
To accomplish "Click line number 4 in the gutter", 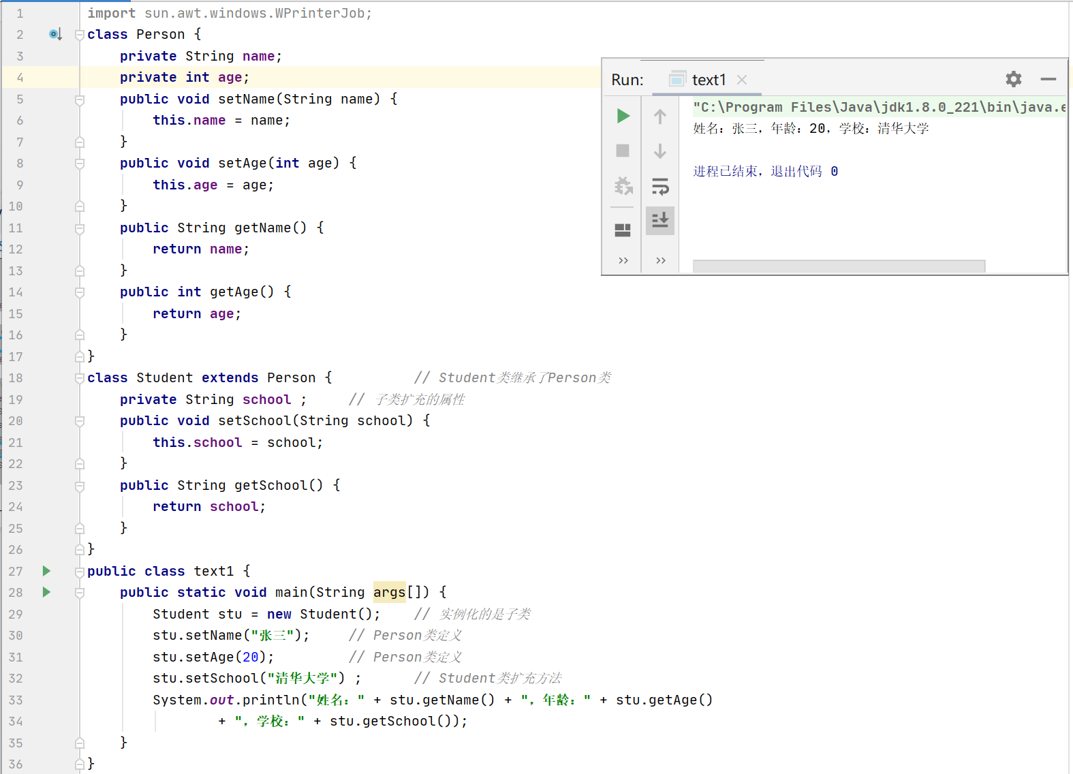I will [x=20, y=78].
